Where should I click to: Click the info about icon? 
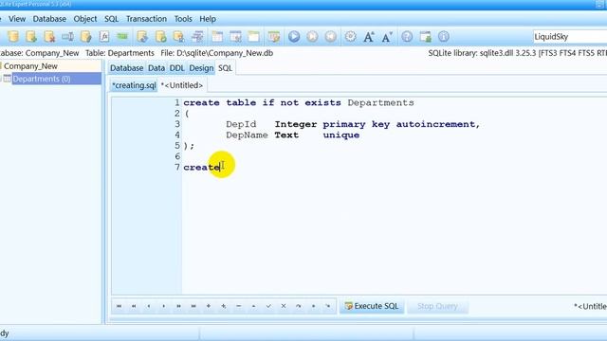pos(443,37)
